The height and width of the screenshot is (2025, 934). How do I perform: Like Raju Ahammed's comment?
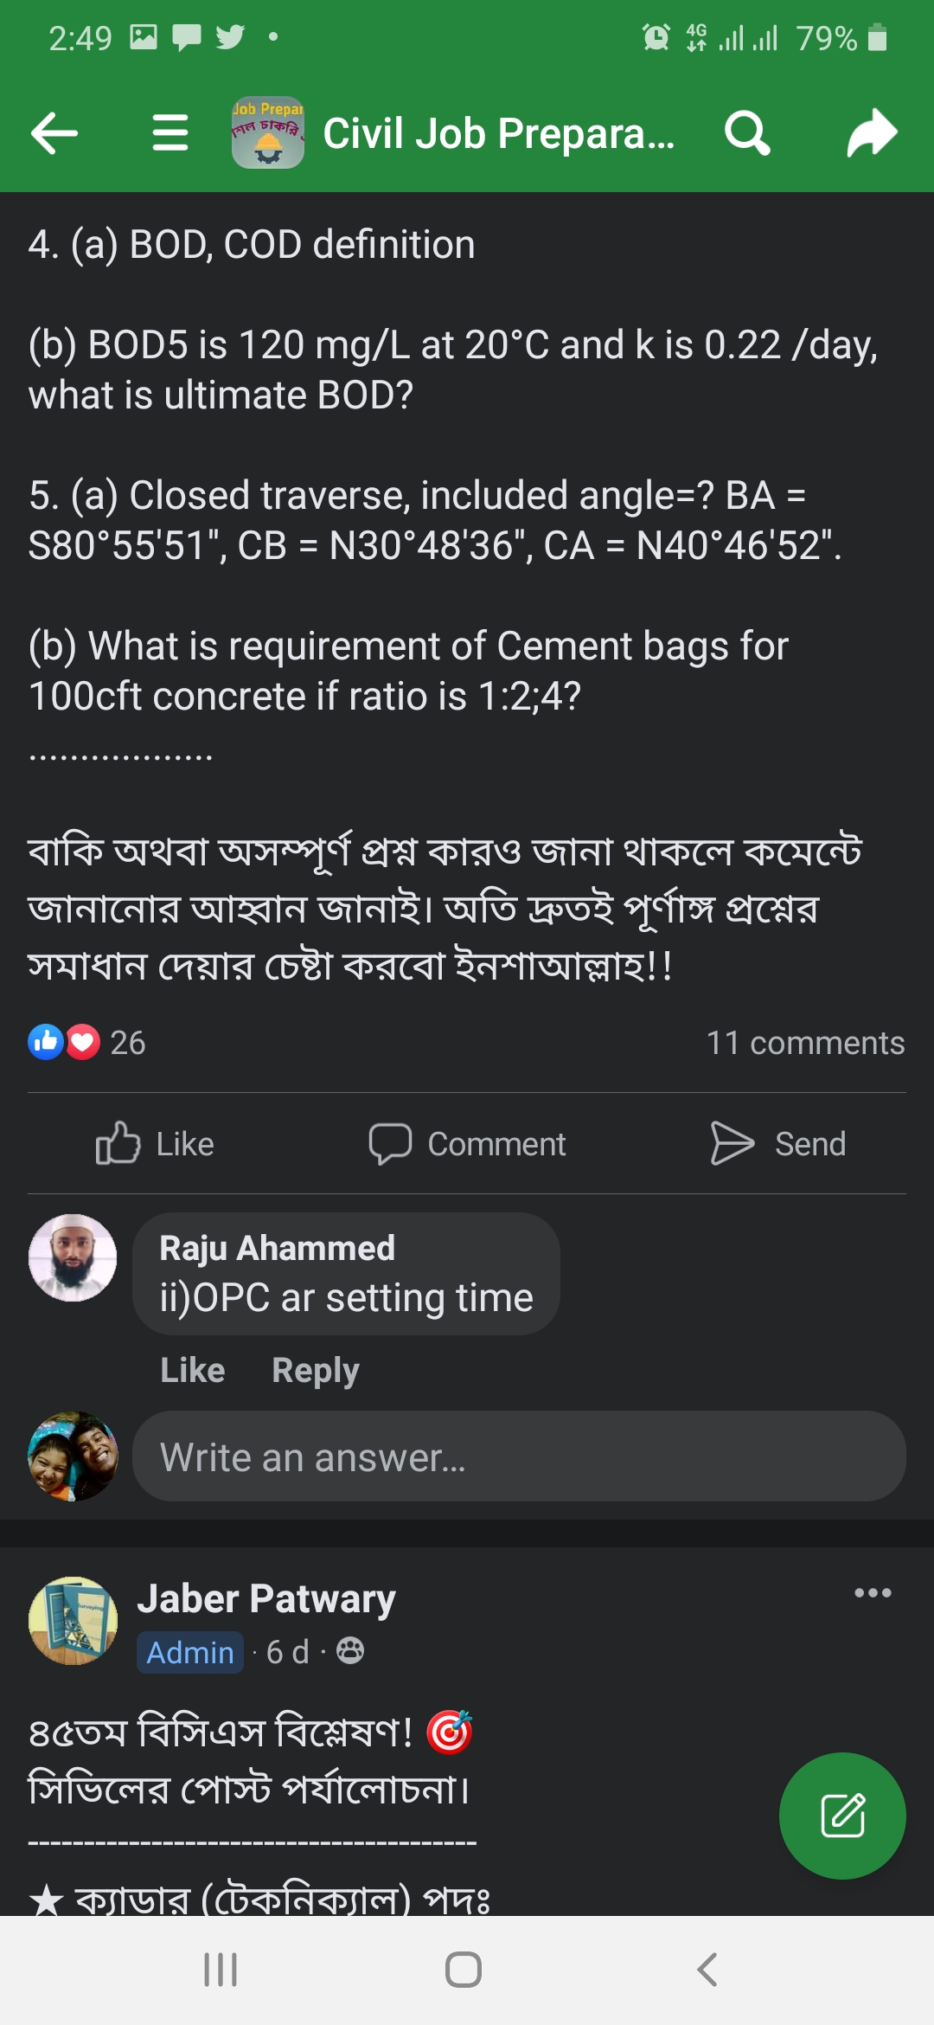tap(193, 1371)
